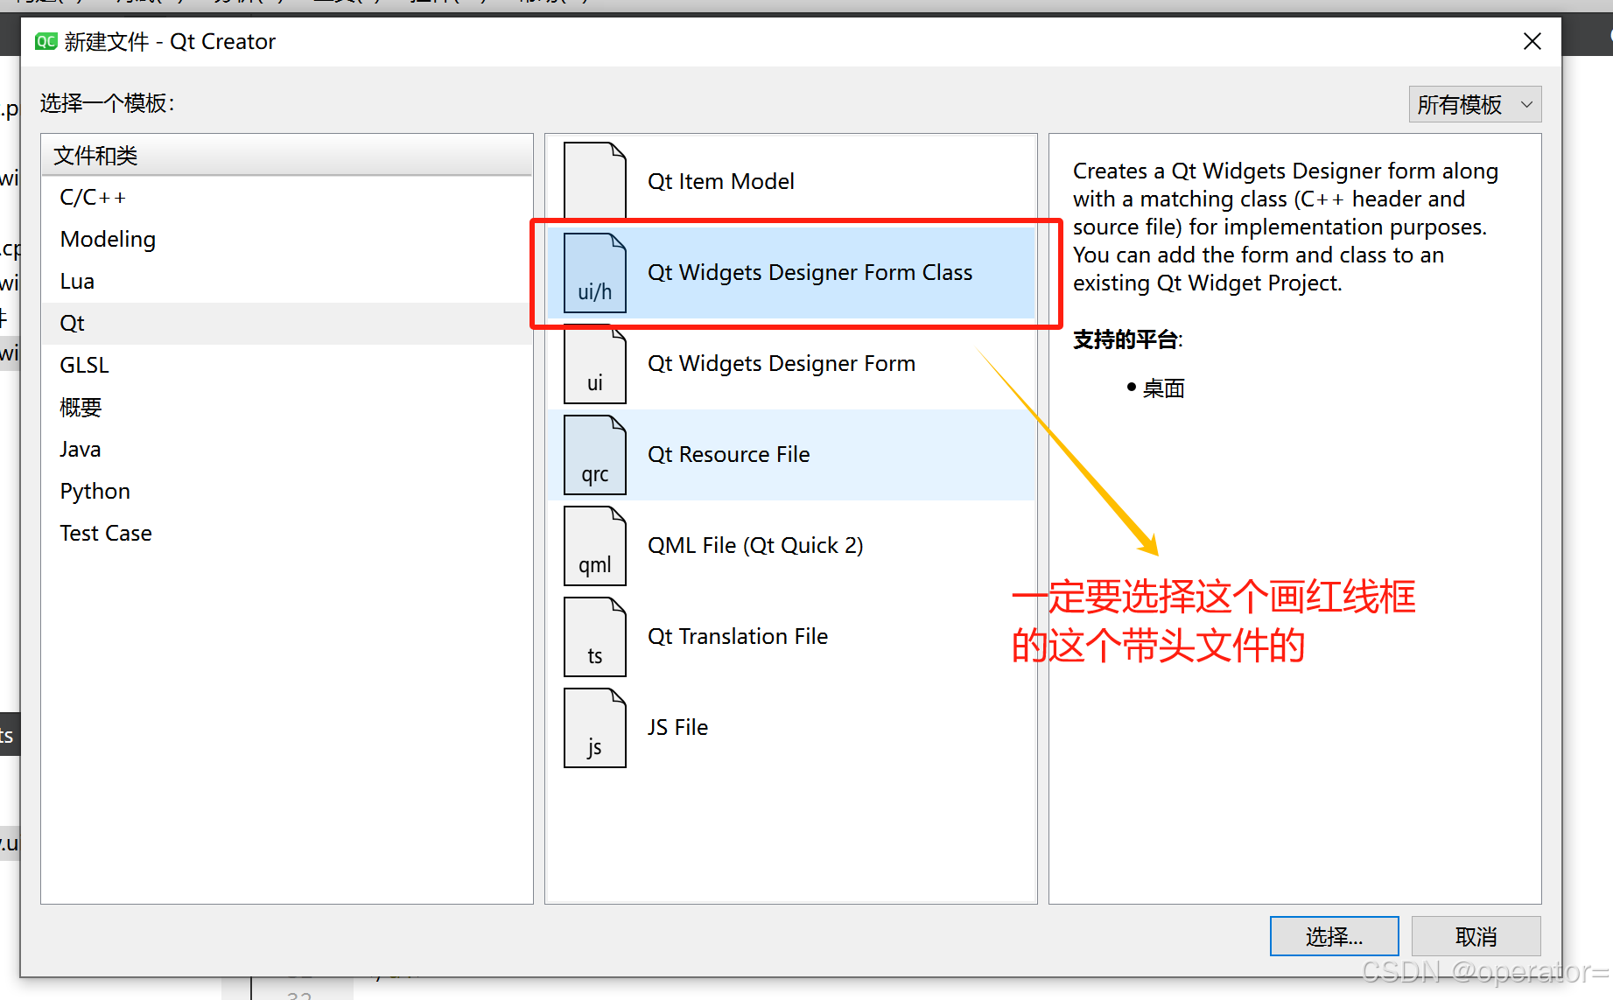Choose JS File template
The width and height of the screenshot is (1613, 1000).
[x=791, y=728]
